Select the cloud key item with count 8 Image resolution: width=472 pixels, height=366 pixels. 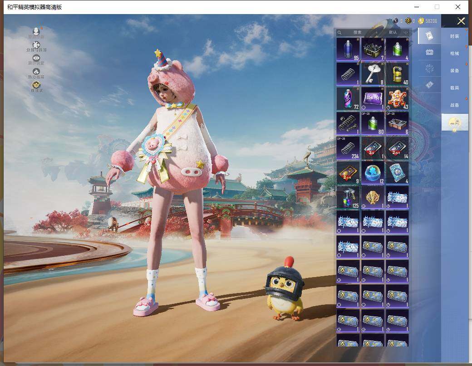pos(373,74)
